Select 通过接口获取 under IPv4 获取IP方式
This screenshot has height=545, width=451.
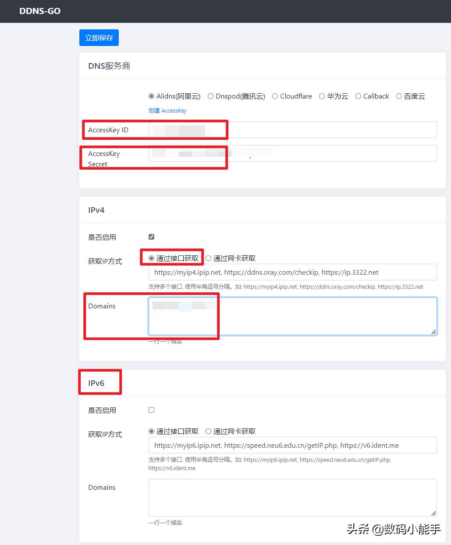(x=151, y=258)
